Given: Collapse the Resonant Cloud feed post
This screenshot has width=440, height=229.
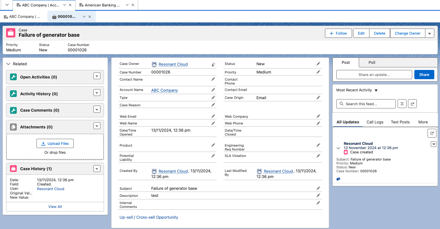Looking at the screenshot, I should coord(338,148).
